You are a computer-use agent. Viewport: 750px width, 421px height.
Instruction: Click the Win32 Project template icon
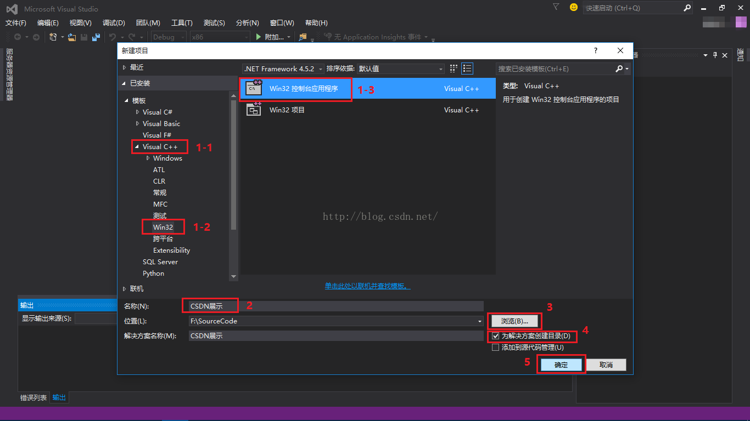(x=254, y=110)
